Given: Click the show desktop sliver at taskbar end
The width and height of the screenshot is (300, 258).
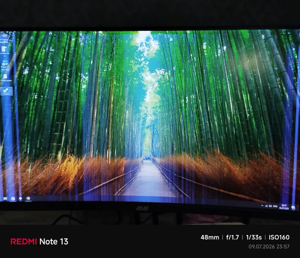Looking at the screenshot, I should click(x=298, y=208).
